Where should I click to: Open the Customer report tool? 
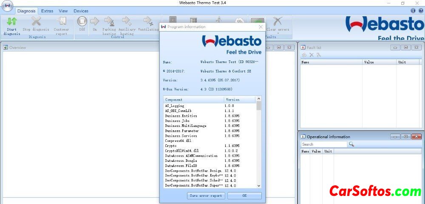[61, 22]
